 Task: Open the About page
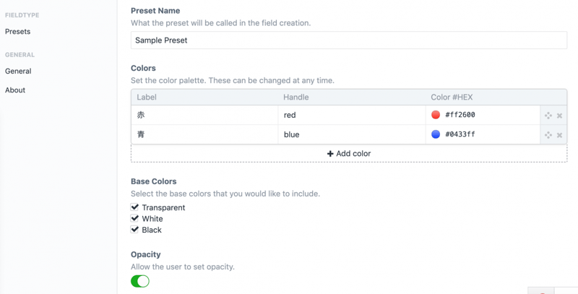[15, 90]
